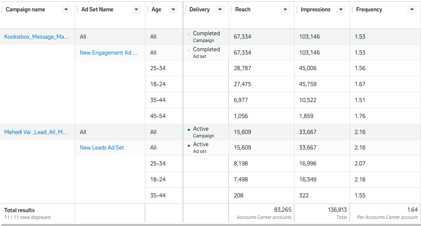
Task: Grab the Campaign name column drag handle
Action: (3, 10)
